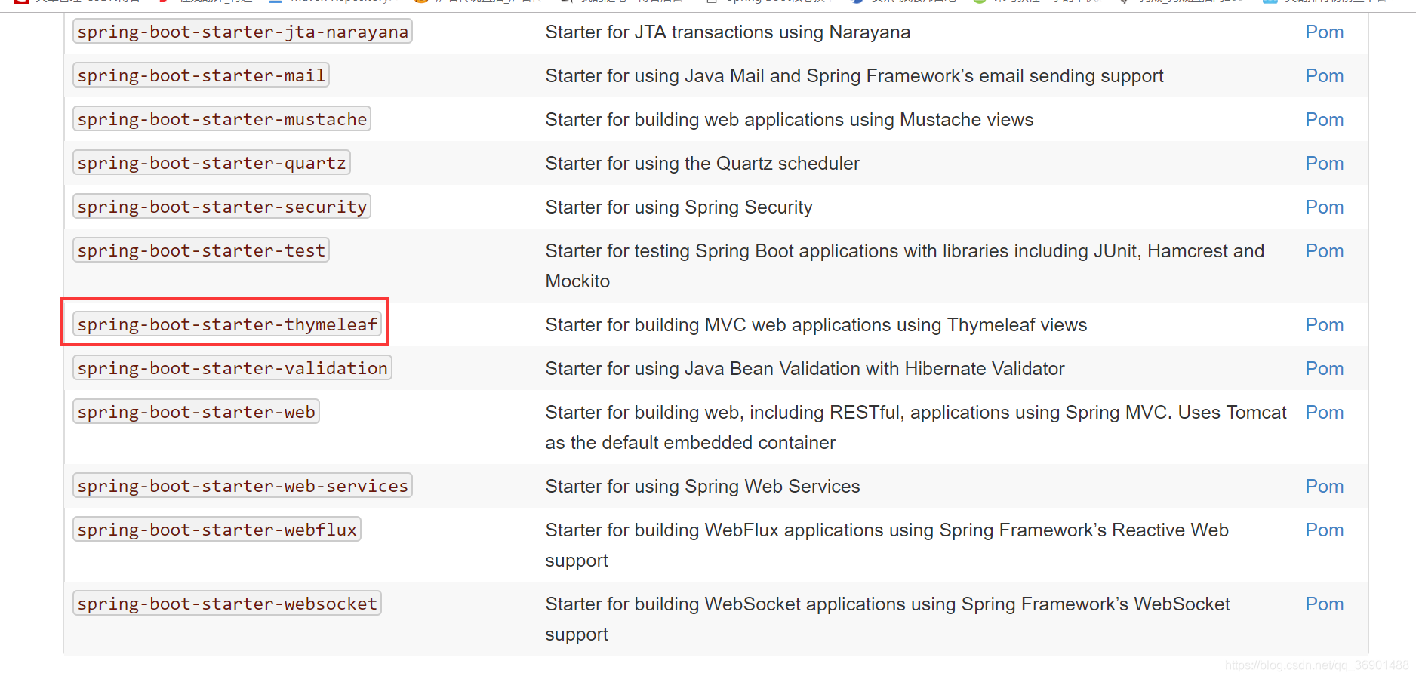Click the Java Mail email sending support description
The height and width of the screenshot is (679, 1416).
[x=854, y=76]
